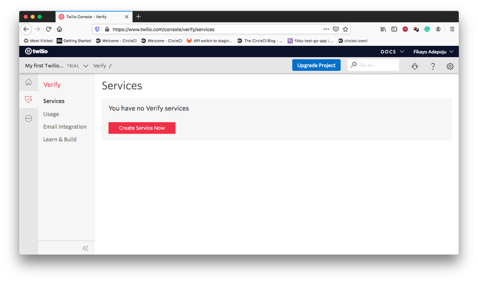Open The CircleCI Blog bookmark
Screen dimensions: 478x282
[260, 41]
